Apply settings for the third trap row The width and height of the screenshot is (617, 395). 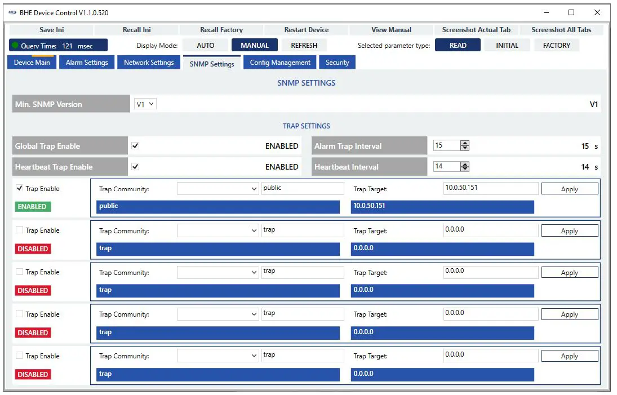[x=570, y=272]
